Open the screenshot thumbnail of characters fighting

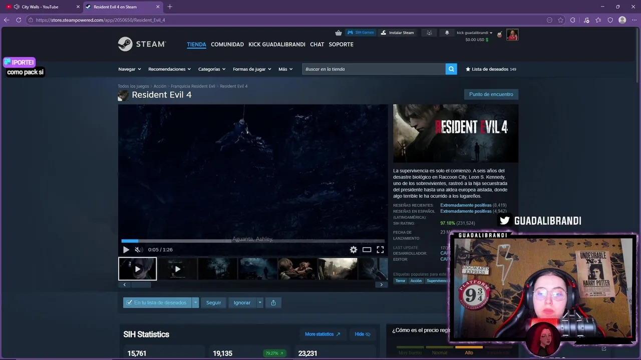[x=297, y=269]
